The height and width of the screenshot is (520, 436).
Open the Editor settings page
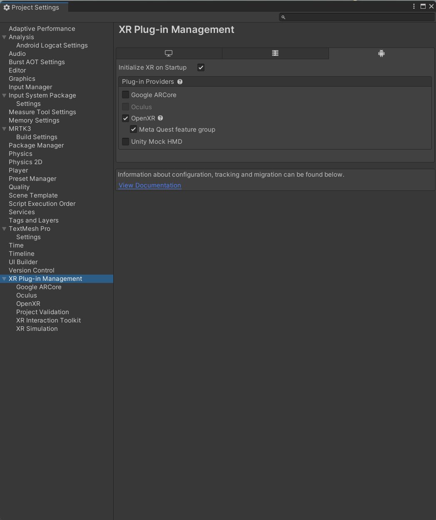point(17,70)
